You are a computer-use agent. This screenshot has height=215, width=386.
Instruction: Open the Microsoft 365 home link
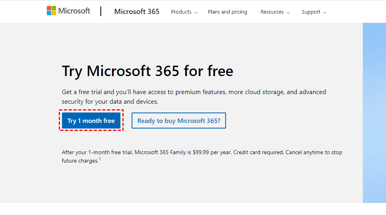tap(137, 12)
